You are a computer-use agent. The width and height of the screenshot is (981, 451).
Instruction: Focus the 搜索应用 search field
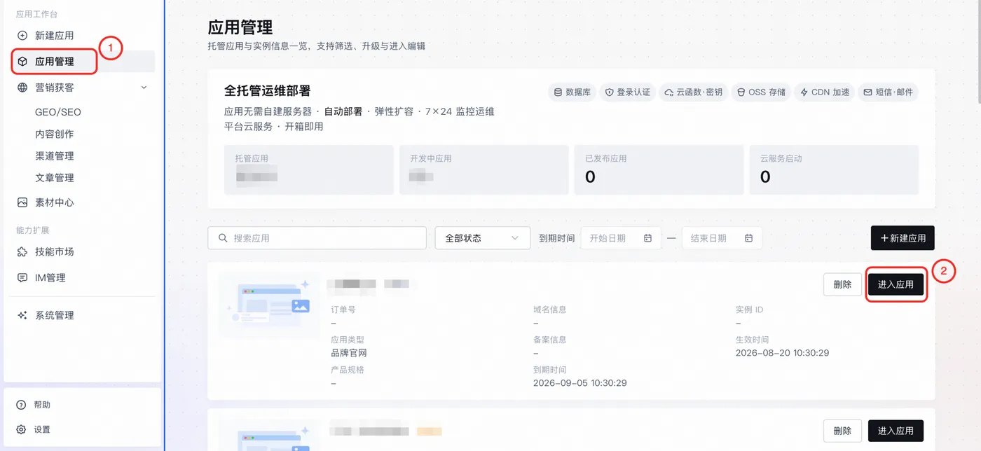(x=317, y=238)
